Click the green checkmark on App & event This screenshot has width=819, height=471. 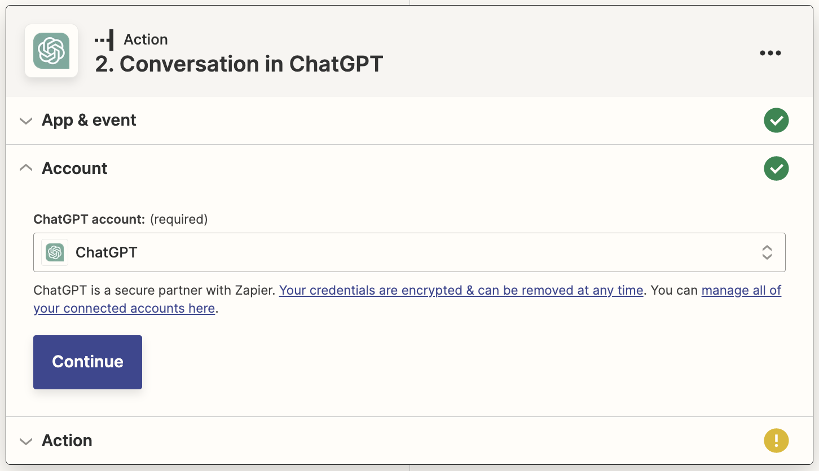[776, 120]
